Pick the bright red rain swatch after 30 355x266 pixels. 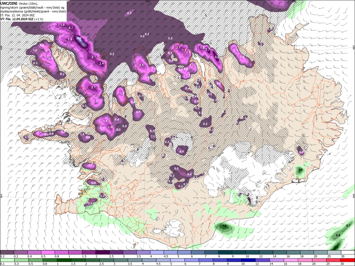click(347, 260)
